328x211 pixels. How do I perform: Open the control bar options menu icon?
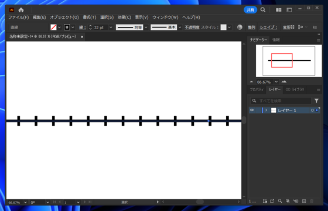(x=315, y=27)
